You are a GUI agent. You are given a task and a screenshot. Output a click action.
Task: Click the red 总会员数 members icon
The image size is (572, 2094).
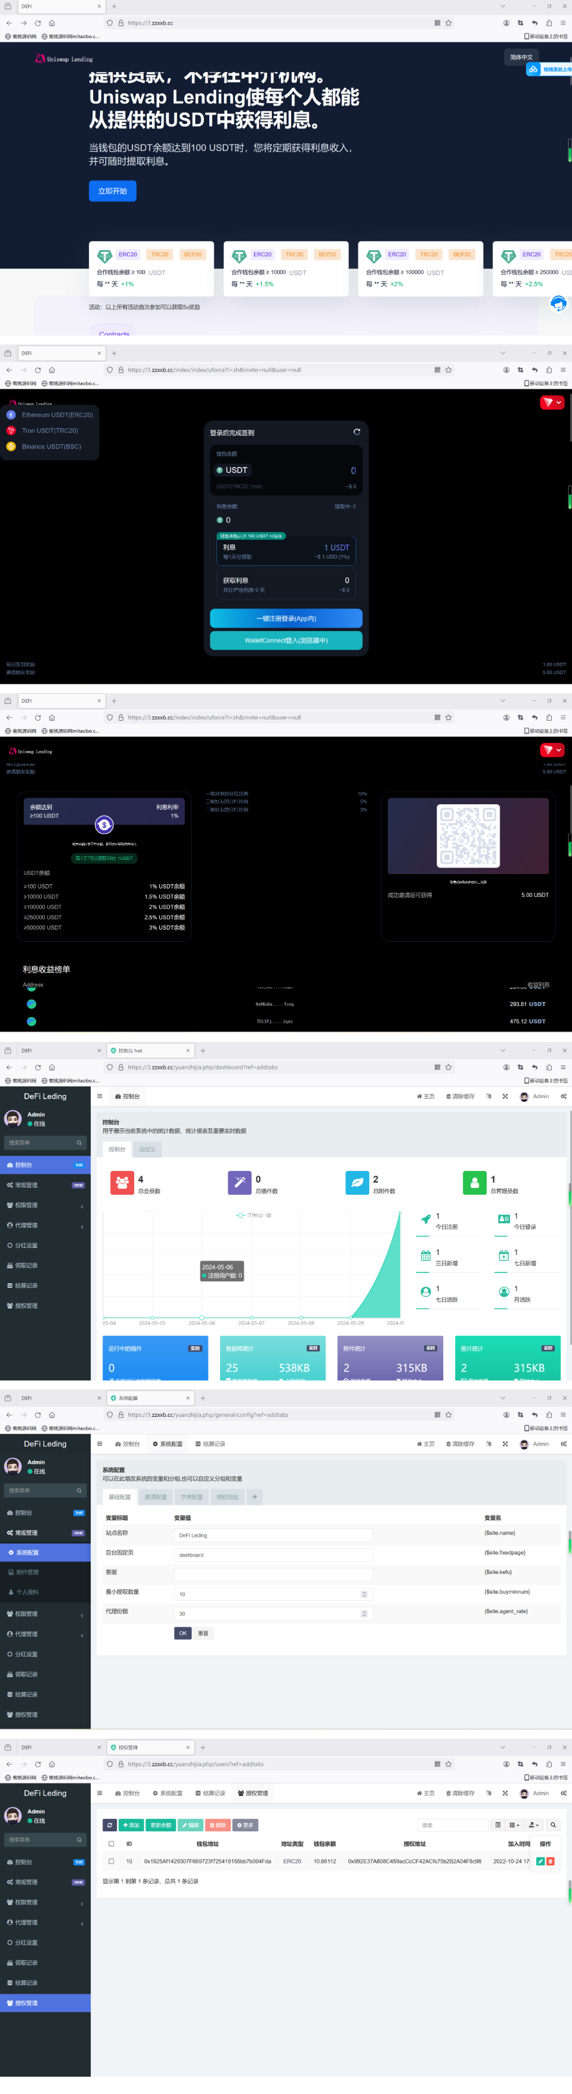coord(122,1183)
